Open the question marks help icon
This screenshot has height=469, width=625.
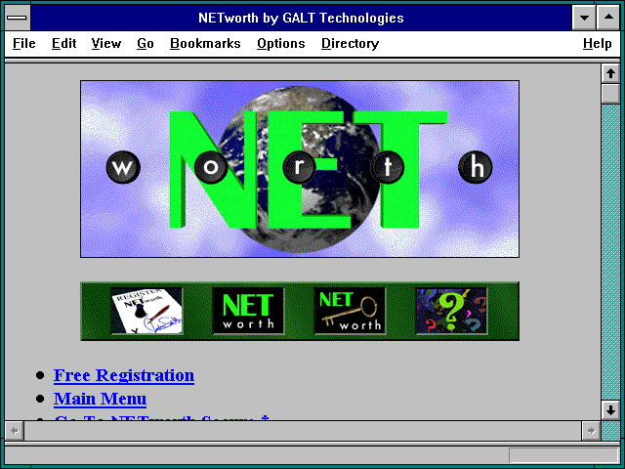[x=451, y=311]
